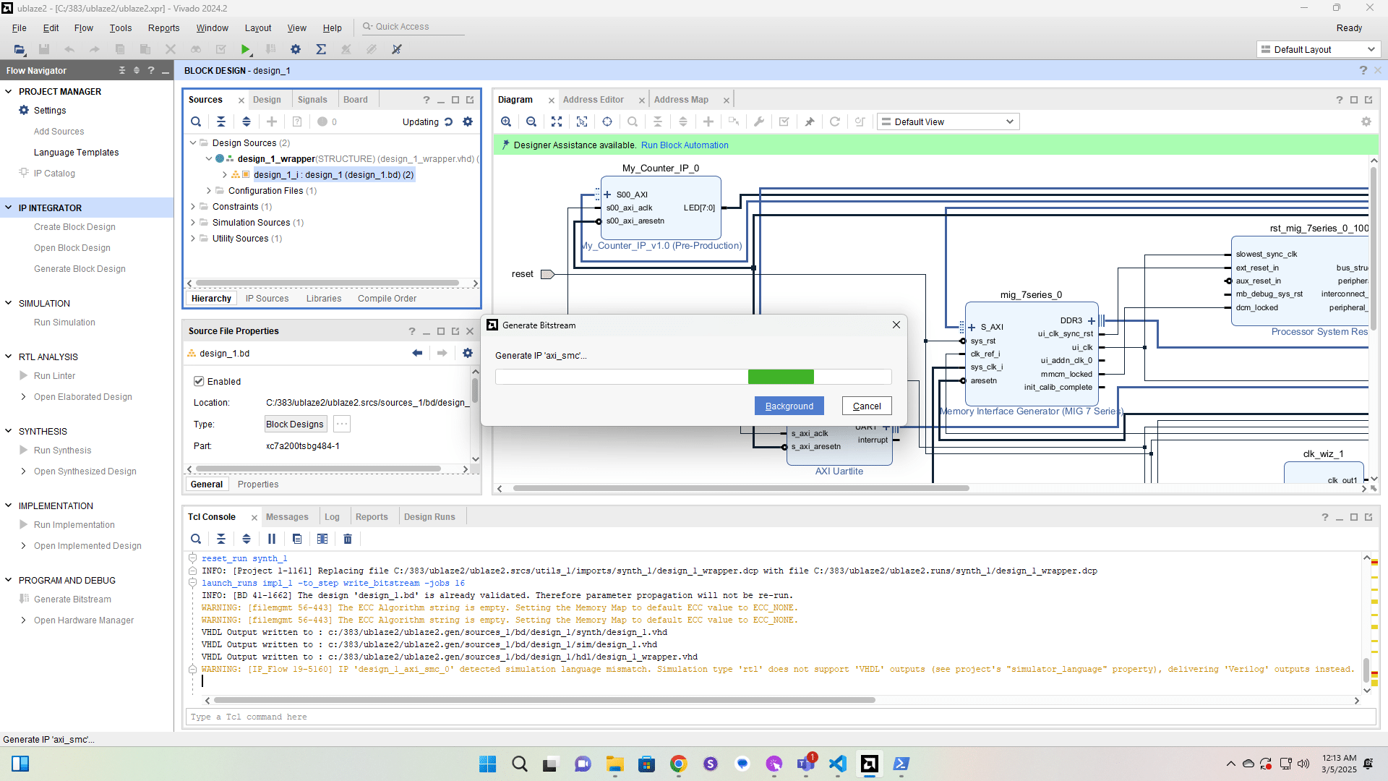The height and width of the screenshot is (781, 1388).
Task: Click the trash icon to clear Tcl Console
Action: point(348,539)
